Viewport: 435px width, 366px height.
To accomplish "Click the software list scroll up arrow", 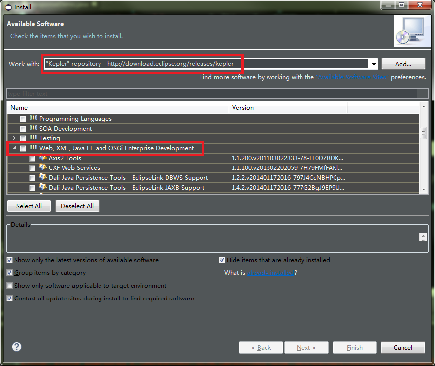I will (x=424, y=106).
